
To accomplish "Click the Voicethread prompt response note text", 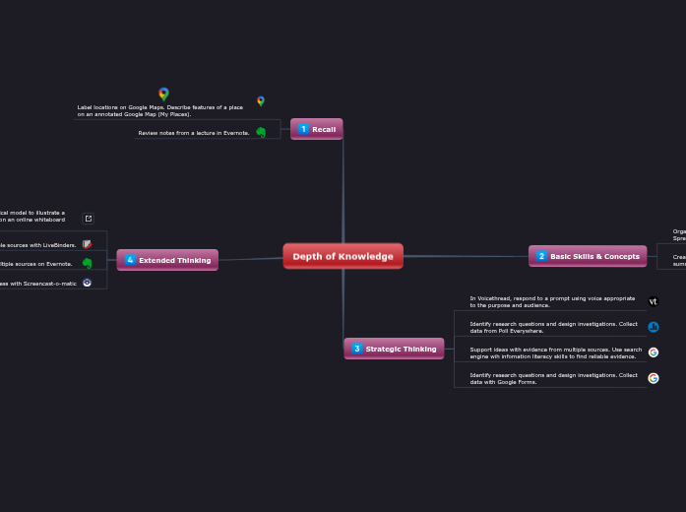I will pyautogui.click(x=551, y=301).
